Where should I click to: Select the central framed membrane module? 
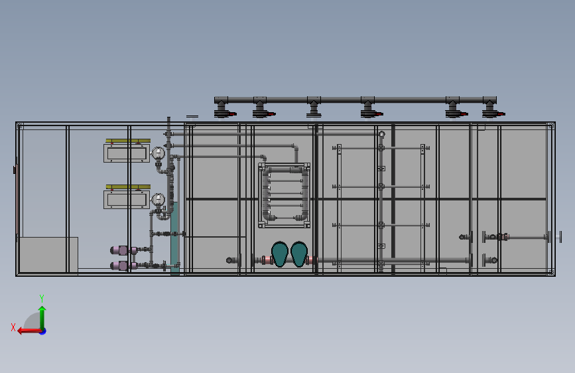tap(285, 195)
